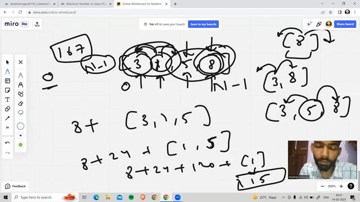Click the 300% zoom level

click(x=332, y=186)
